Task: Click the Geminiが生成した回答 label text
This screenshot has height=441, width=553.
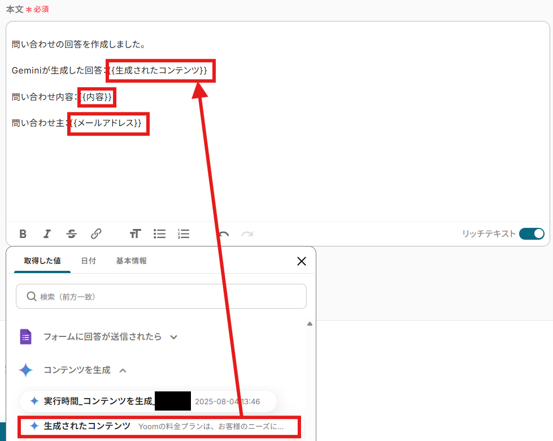Action: [x=56, y=70]
